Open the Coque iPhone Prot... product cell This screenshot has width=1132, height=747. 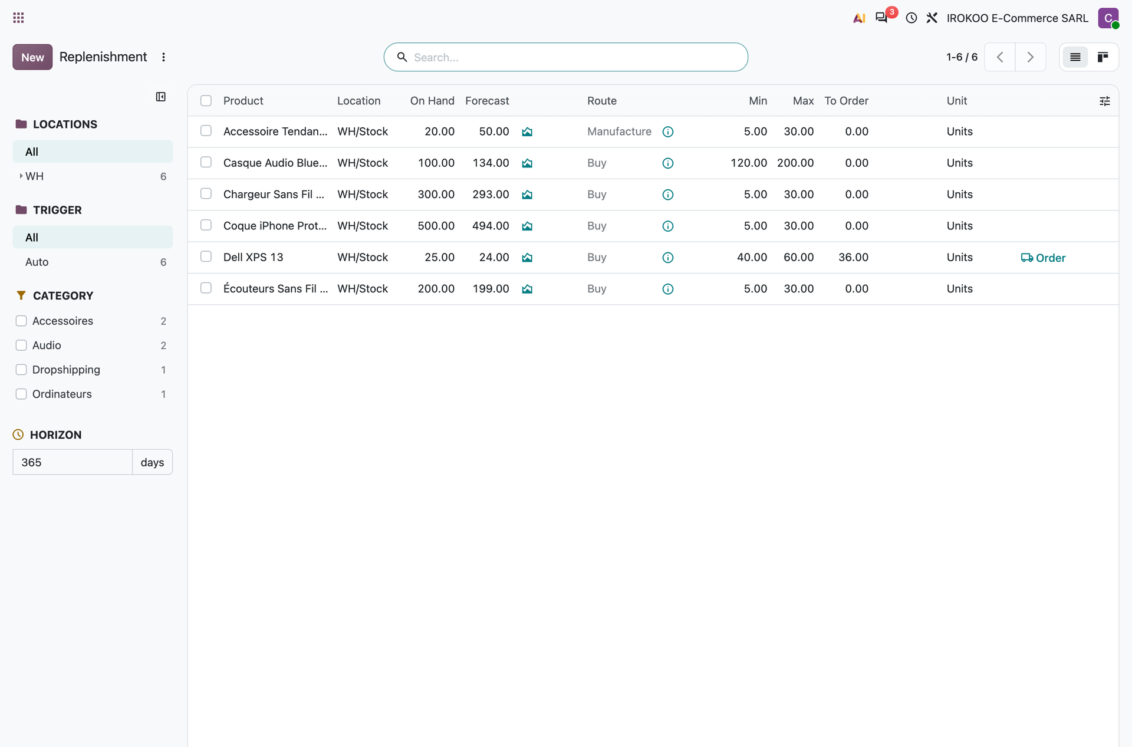[x=275, y=226]
